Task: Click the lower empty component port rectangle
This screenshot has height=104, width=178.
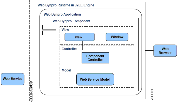Action: pos(49,33)
